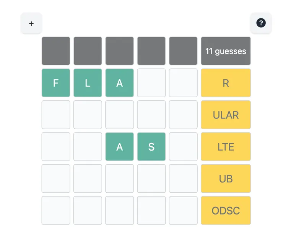Select the yellow "ULAR" clue tile

point(226,115)
